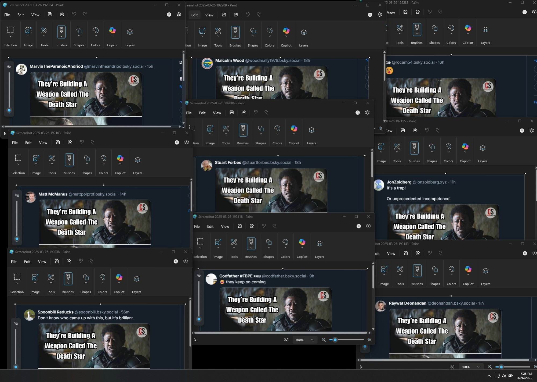The image size is (537, 382).
Task: Click Layers icon in Screenshot 192103 window
Action: [x=137, y=160]
